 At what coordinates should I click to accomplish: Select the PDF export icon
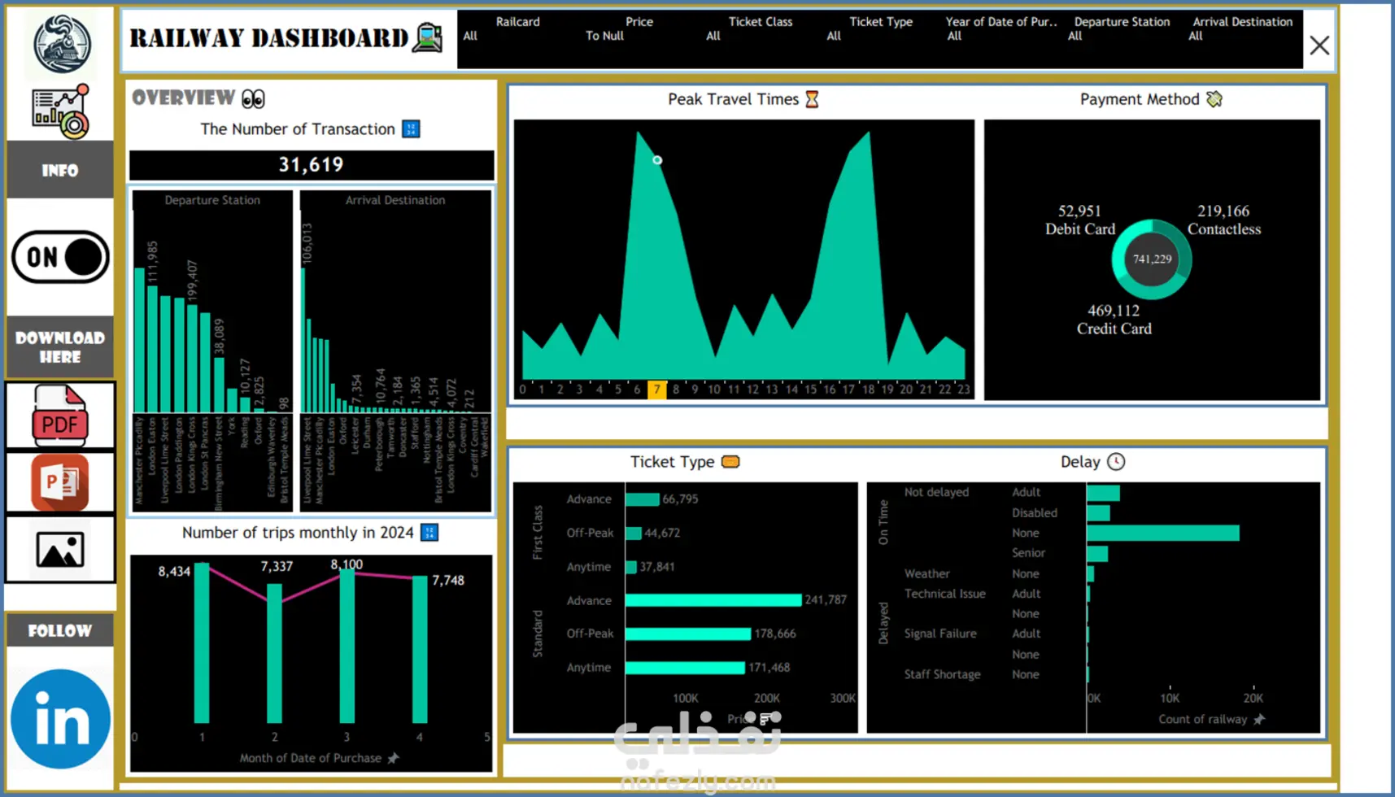point(60,416)
